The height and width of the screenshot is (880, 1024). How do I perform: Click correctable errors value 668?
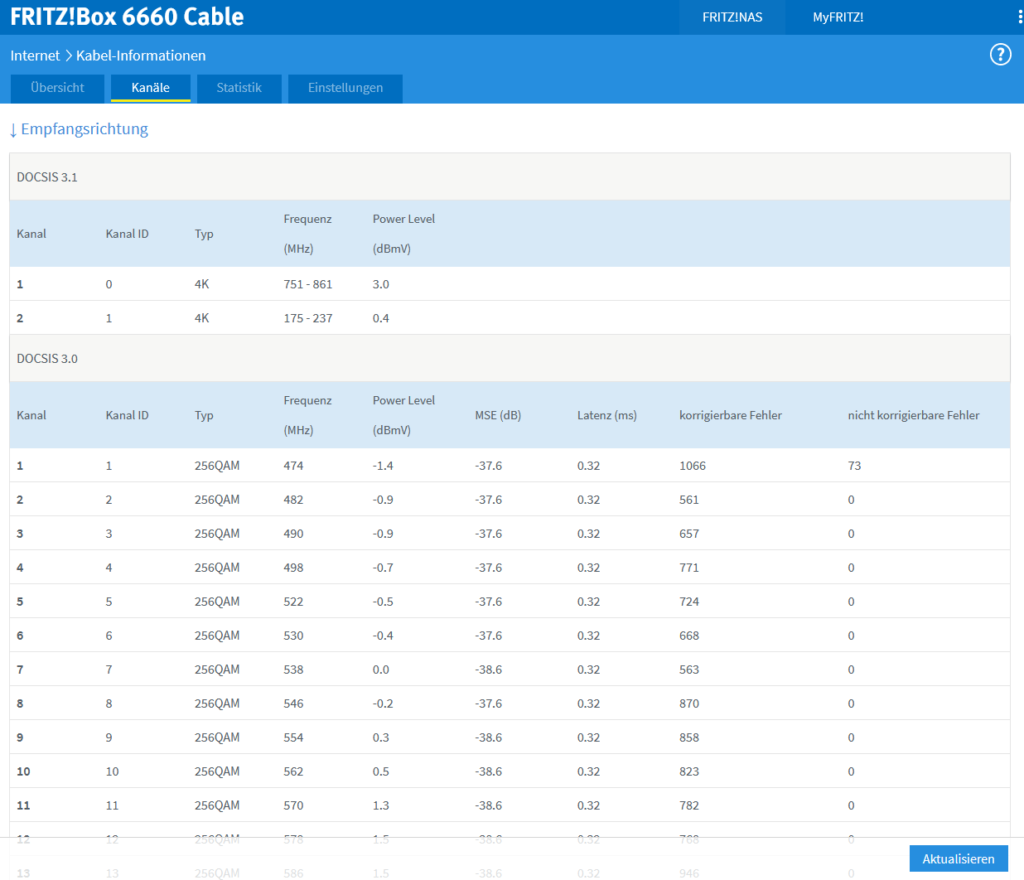[x=689, y=636]
